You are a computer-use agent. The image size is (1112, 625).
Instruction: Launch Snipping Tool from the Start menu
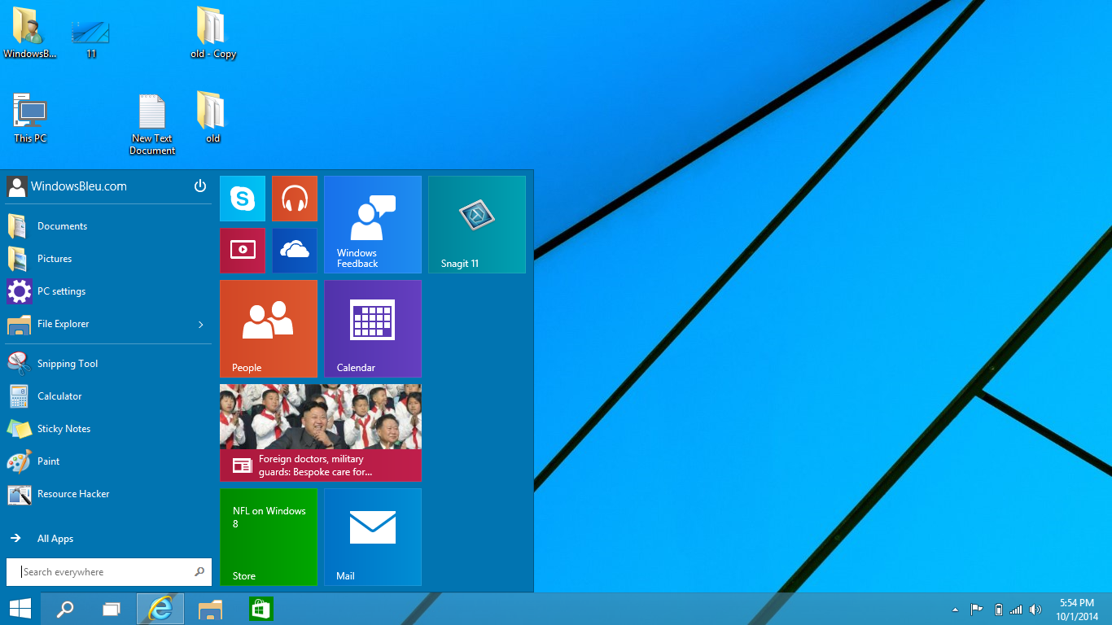click(109, 364)
